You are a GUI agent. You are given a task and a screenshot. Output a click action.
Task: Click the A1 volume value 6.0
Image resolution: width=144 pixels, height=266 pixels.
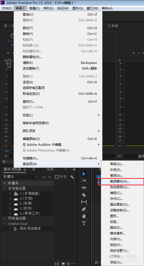tap(7, 151)
